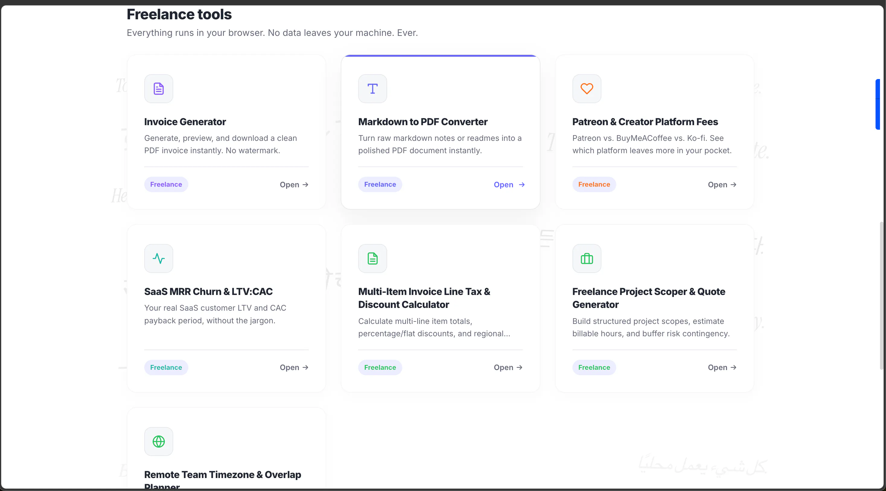Click the multi-line item totals description

click(434, 327)
